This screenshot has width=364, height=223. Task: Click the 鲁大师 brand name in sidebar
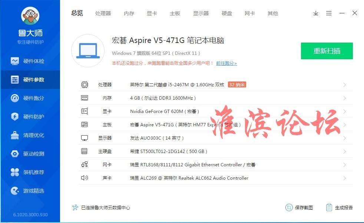(x=30, y=33)
